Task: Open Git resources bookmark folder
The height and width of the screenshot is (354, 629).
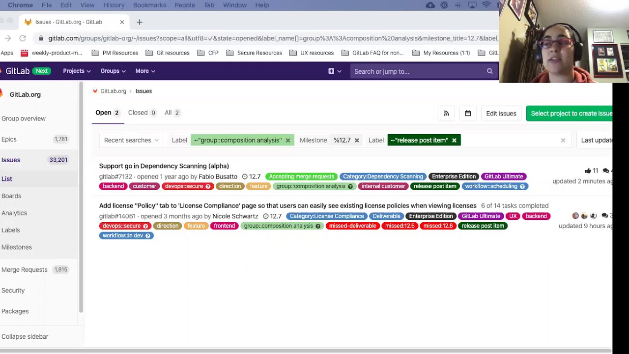Action: point(168,53)
